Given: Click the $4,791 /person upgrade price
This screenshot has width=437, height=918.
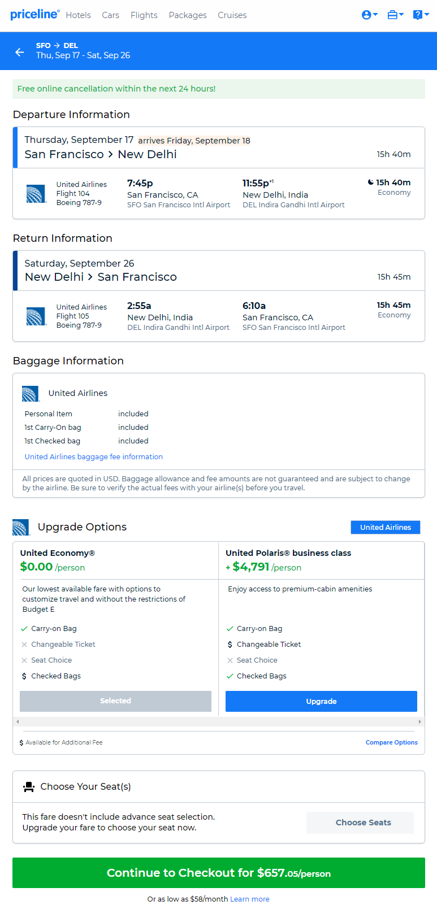Looking at the screenshot, I should point(263,567).
